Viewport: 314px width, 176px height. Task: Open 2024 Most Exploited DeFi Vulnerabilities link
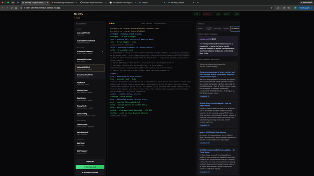pyautogui.click(x=217, y=151)
